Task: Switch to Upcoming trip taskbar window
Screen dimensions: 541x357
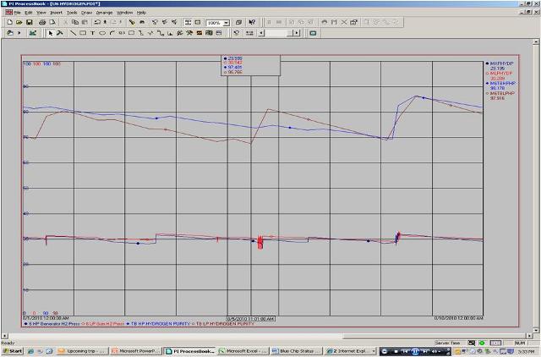Action: coord(82,351)
